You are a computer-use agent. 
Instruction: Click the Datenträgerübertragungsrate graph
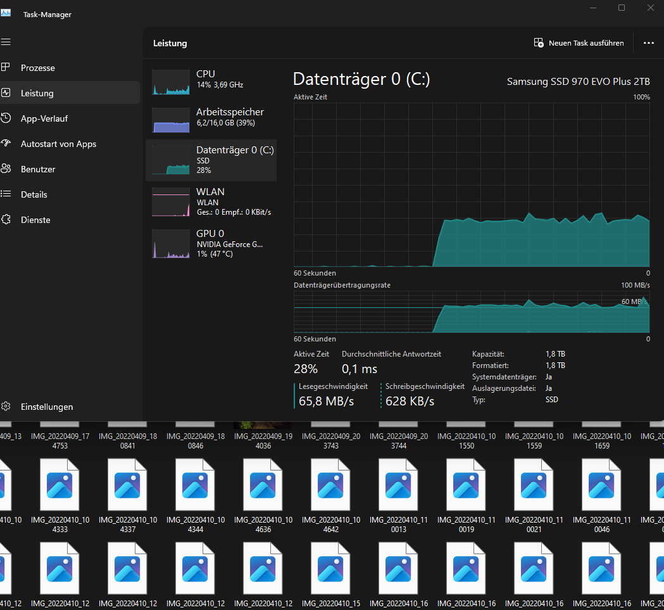(x=472, y=312)
